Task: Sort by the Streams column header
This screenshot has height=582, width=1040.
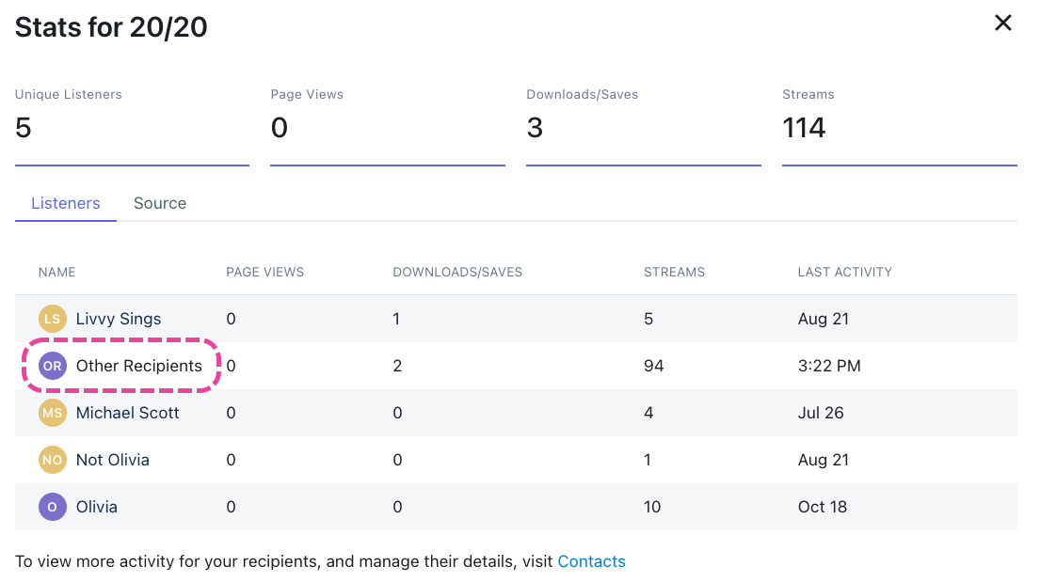Action: (674, 272)
